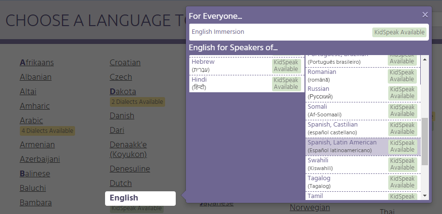The width and height of the screenshot is (442, 214).
Task: Click KidSpeak Available badge beside Russian
Action: coord(402,93)
